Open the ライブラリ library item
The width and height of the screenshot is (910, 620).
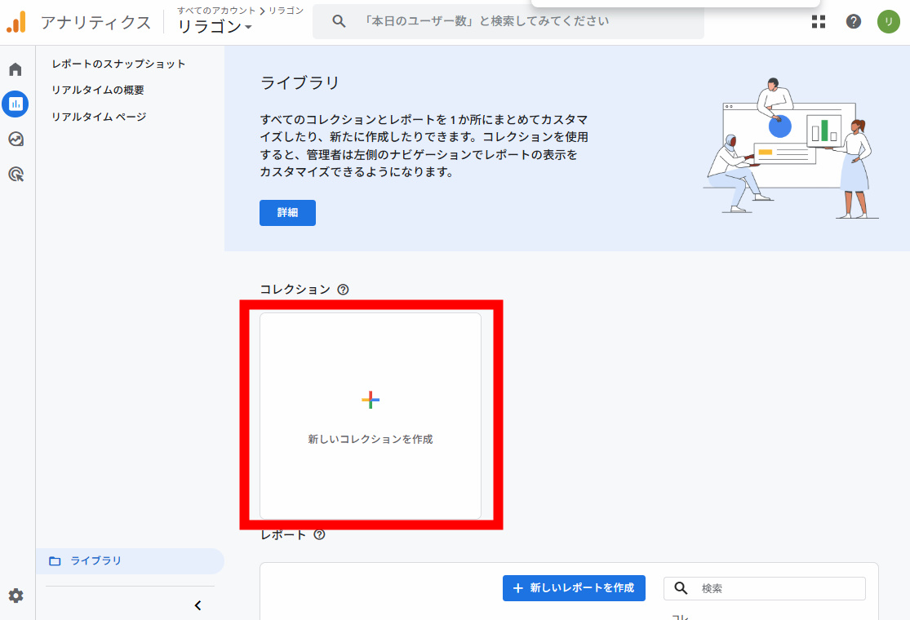click(95, 560)
